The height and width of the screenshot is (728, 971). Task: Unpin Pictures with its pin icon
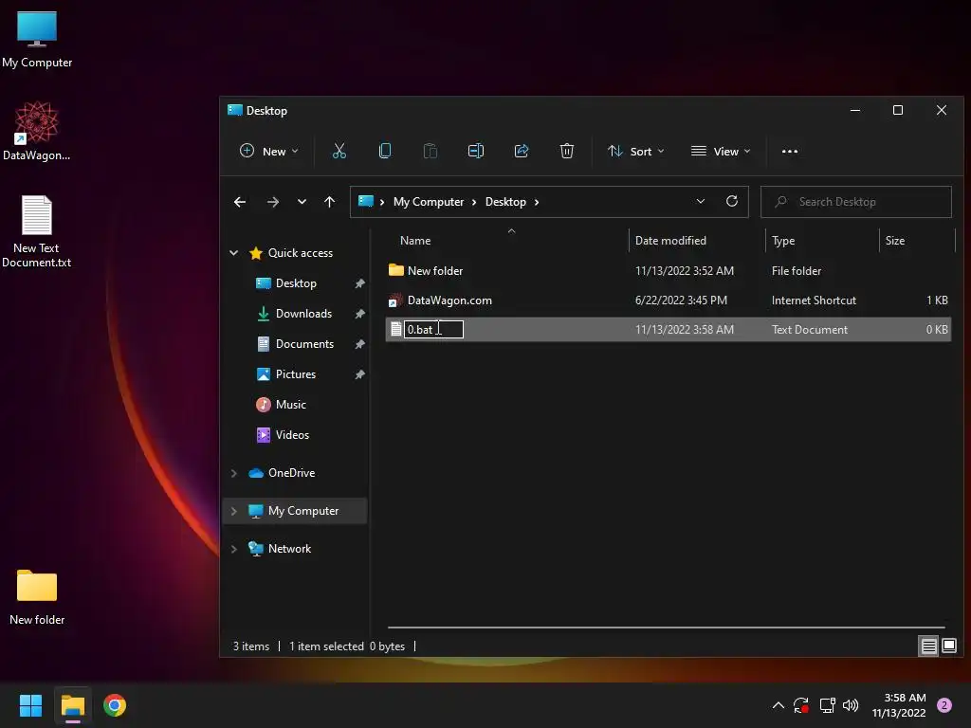coord(359,374)
